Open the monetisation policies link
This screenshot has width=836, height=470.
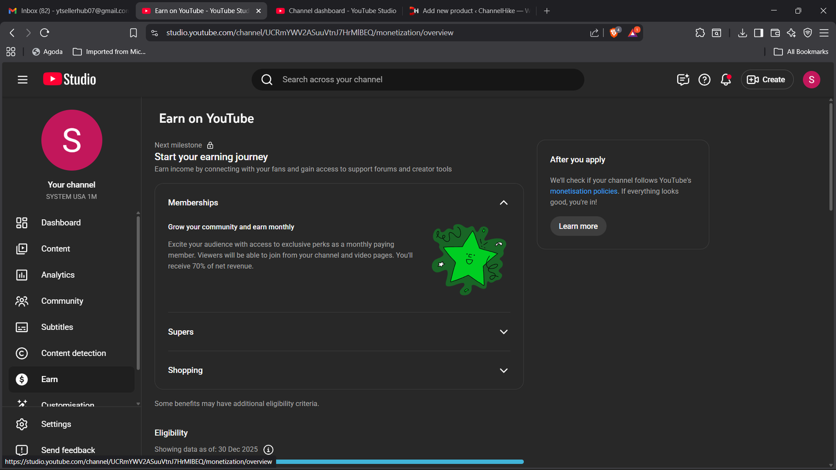coord(584,191)
